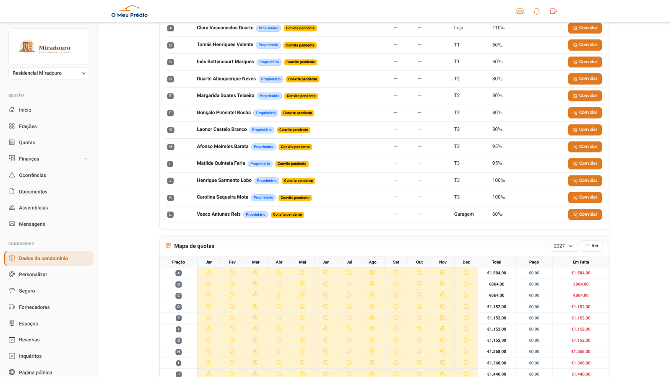The image size is (671, 377).
Task: Click Convidar for Vasco Antunes Reis
Action: click(585, 214)
